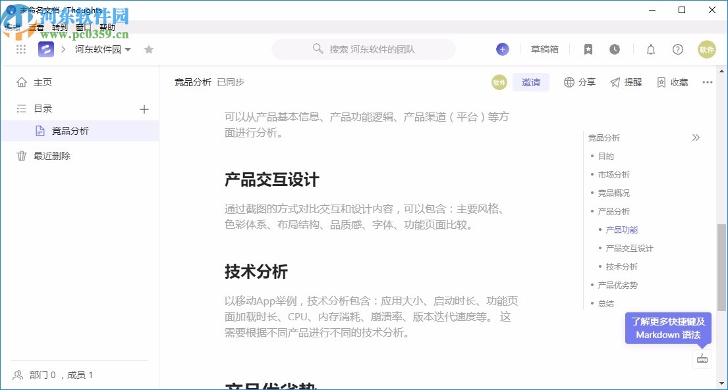This screenshot has width=728, height=390.
Task: Open 草稿箱 drafts
Action: (545, 49)
